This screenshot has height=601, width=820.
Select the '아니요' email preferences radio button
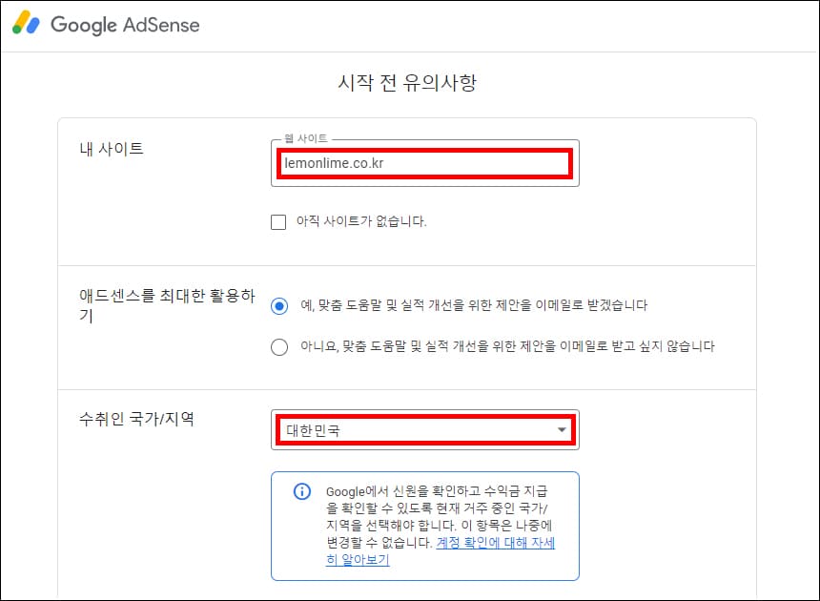pyautogui.click(x=277, y=346)
